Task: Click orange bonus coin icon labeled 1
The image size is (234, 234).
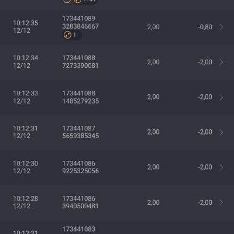Action: 67,35
